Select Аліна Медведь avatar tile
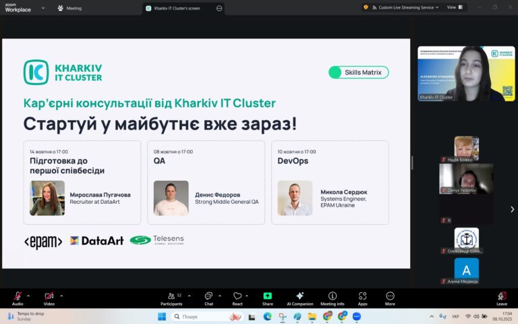This screenshot has width=518, height=324. pos(467,271)
